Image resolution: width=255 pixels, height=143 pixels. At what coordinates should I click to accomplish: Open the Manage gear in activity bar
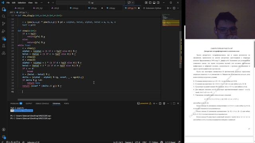4,137
